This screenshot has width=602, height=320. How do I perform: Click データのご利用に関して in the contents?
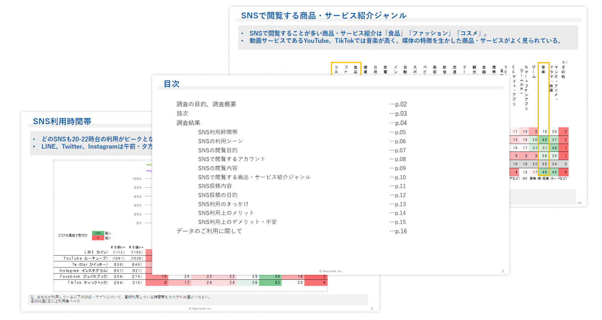pyautogui.click(x=209, y=231)
